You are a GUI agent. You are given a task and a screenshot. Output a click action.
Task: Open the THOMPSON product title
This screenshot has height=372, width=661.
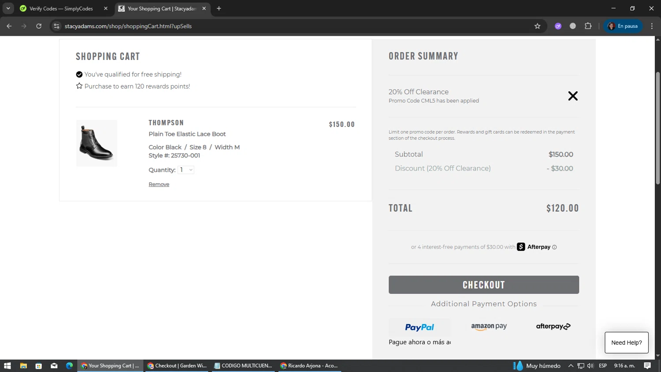(x=166, y=123)
